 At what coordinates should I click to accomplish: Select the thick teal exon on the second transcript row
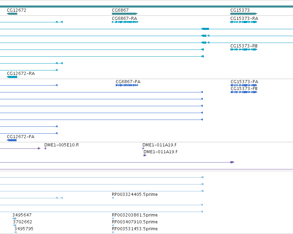tap(205, 29)
